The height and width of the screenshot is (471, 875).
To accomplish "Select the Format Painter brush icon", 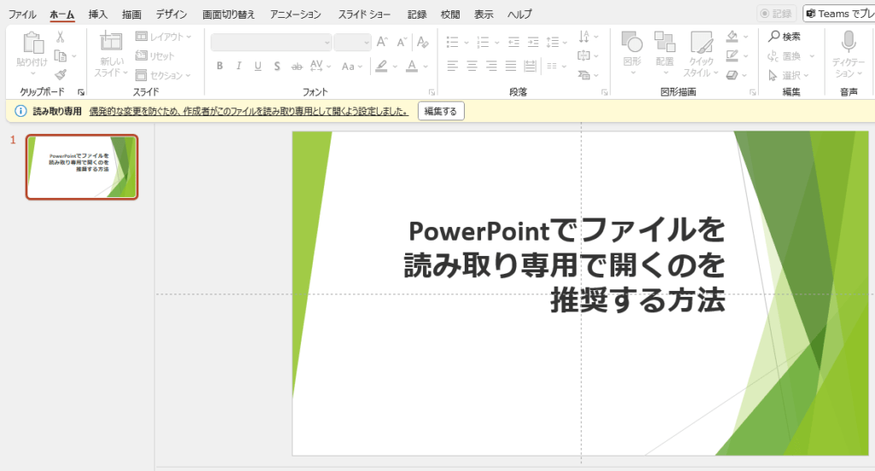I will pyautogui.click(x=61, y=75).
